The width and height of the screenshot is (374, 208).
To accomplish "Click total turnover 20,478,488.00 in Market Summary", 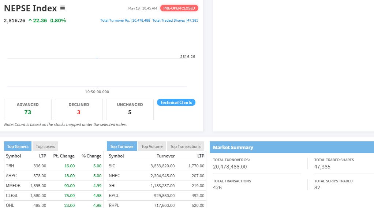I will pos(230,167).
